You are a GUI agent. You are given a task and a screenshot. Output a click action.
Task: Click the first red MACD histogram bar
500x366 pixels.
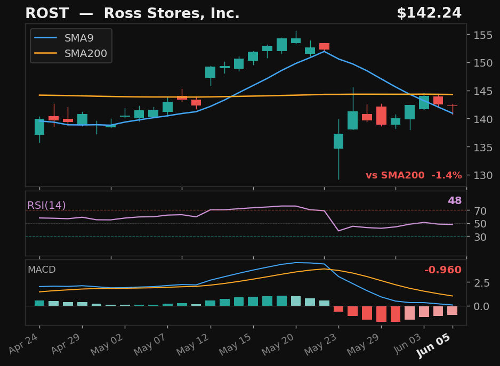(x=338, y=309)
